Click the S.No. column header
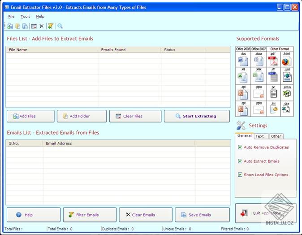 25,143
